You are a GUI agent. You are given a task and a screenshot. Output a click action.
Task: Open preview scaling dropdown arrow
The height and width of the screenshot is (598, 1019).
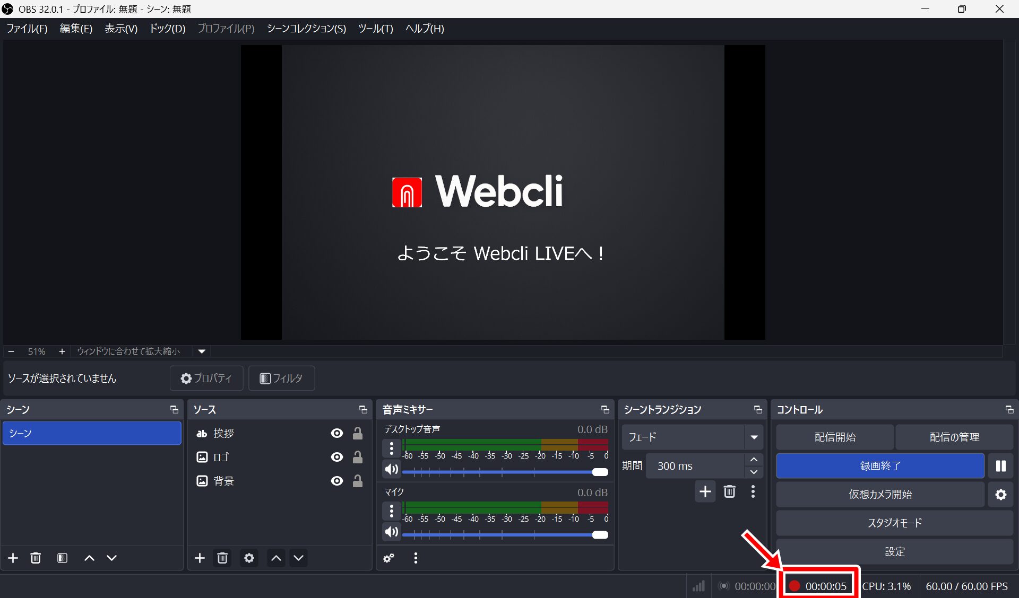(x=202, y=351)
